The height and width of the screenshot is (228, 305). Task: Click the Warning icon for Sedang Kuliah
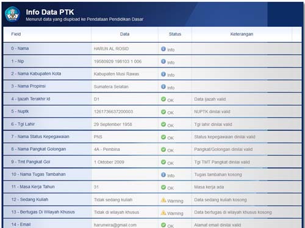[x=163, y=200]
